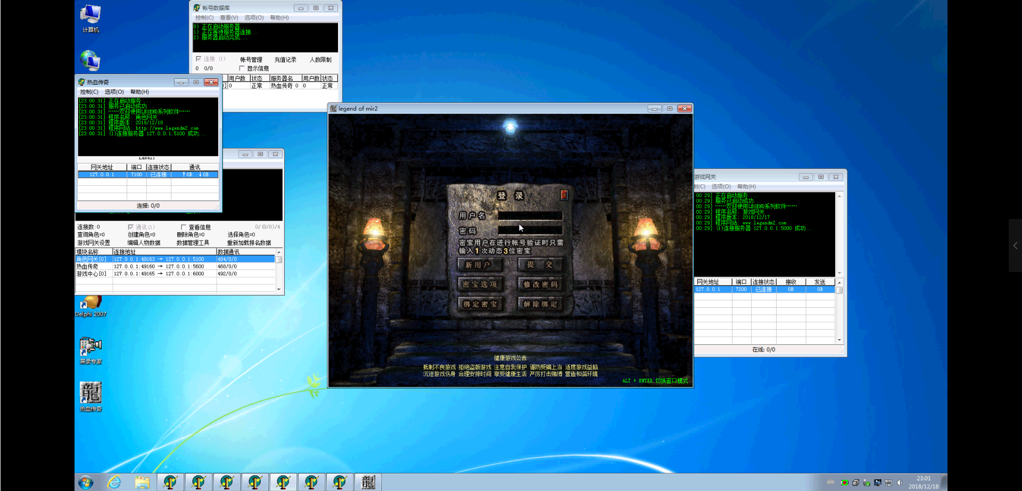Viewport: 1022px width, 491px height.
Task: Click 绑定密宝 button on login panel
Action: pos(481,304)
